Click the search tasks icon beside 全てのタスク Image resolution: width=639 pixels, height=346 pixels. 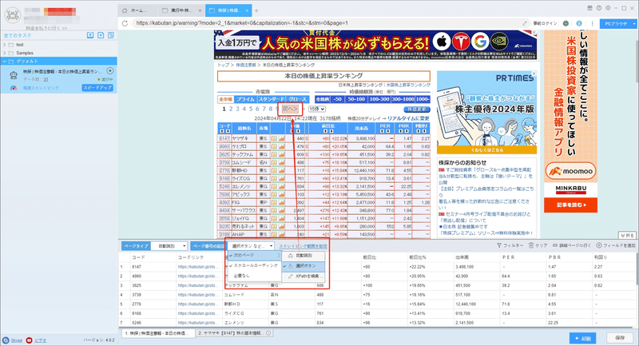coord(111,35)
